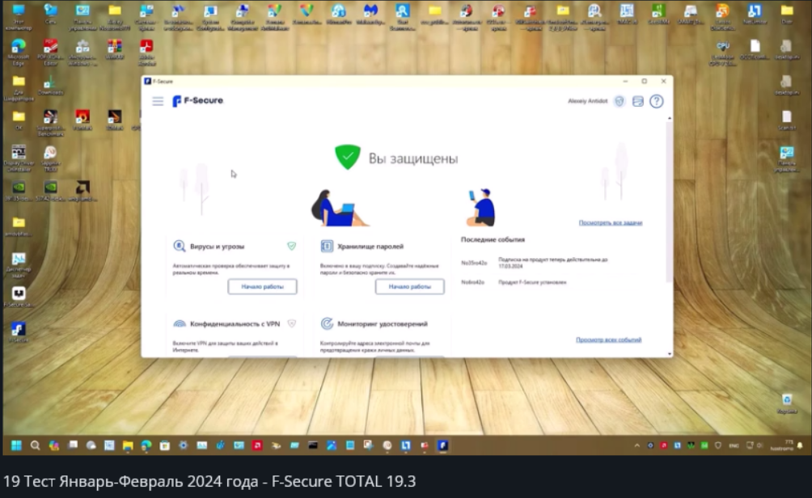Click the Alexey Antidot account name
Viewport: 812px width, 498px height.
pos(587,101)
